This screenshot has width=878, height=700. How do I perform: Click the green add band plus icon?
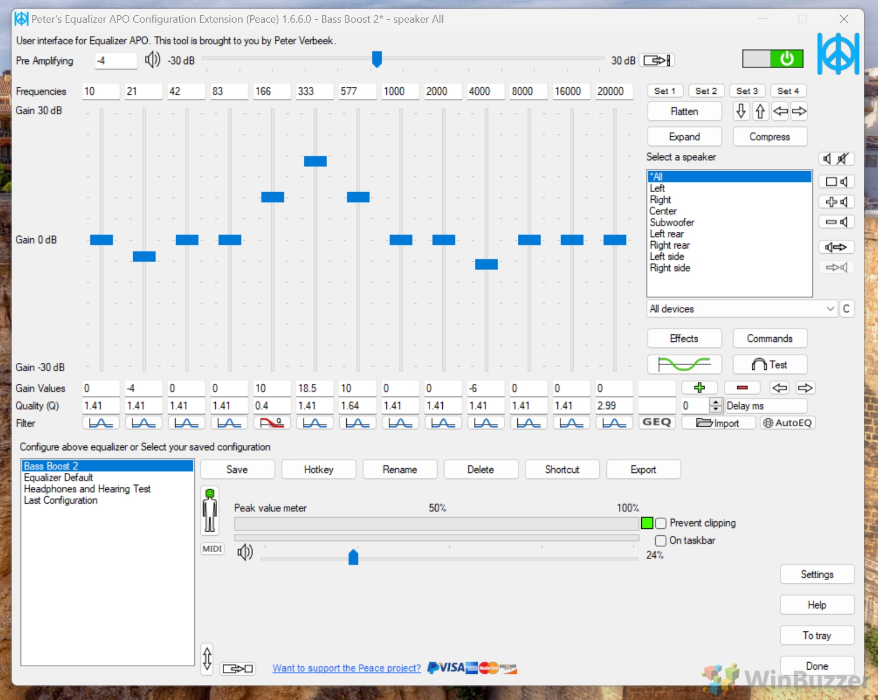coord(699,388)
